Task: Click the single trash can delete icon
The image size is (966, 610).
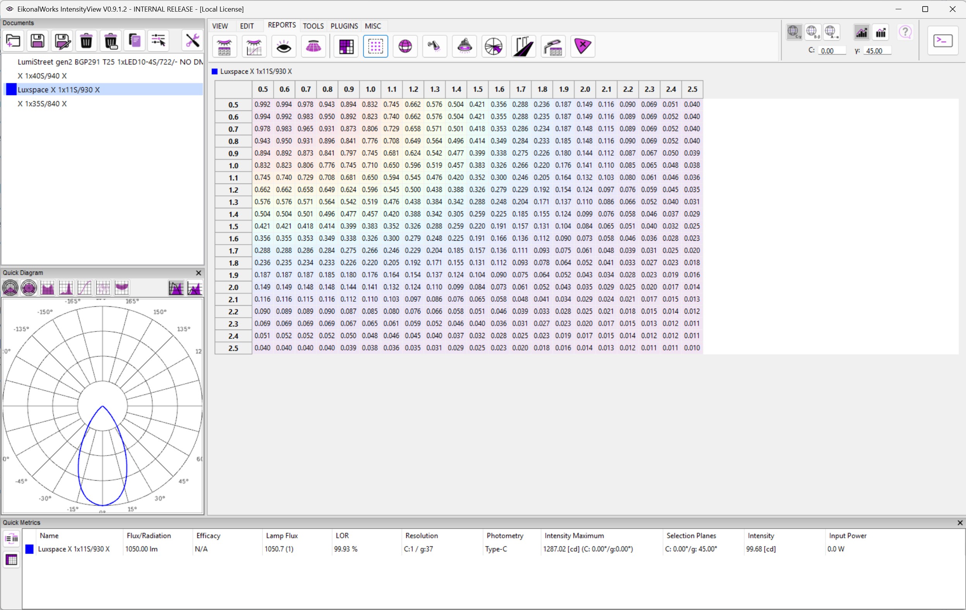Action: [x=86, y=41]
